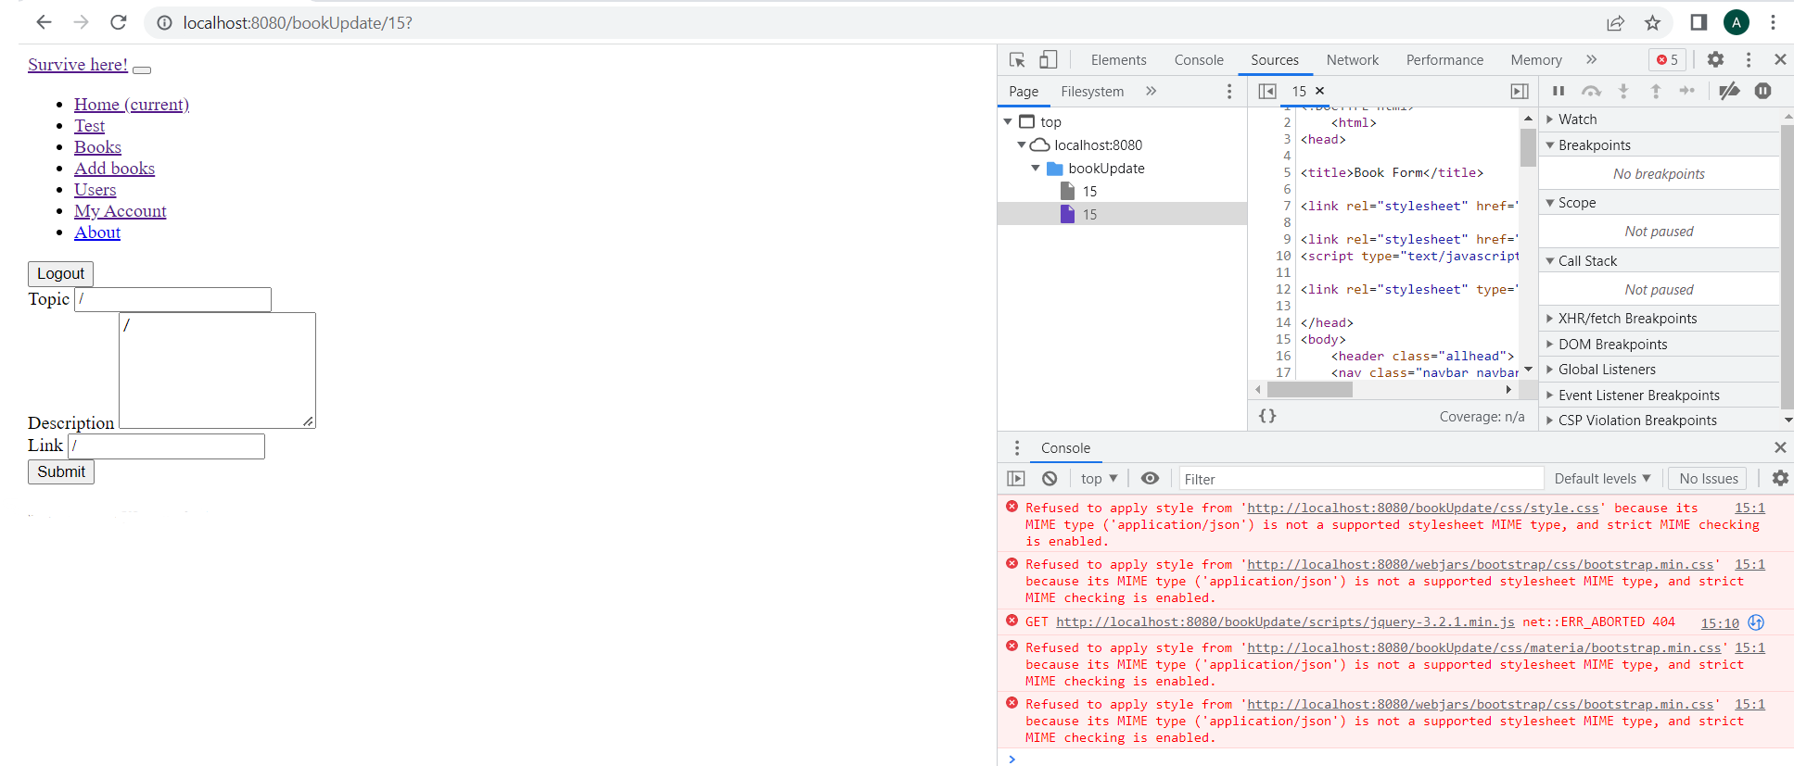
Task: Open the Memory tab
Action: [x=1535, y=59]
